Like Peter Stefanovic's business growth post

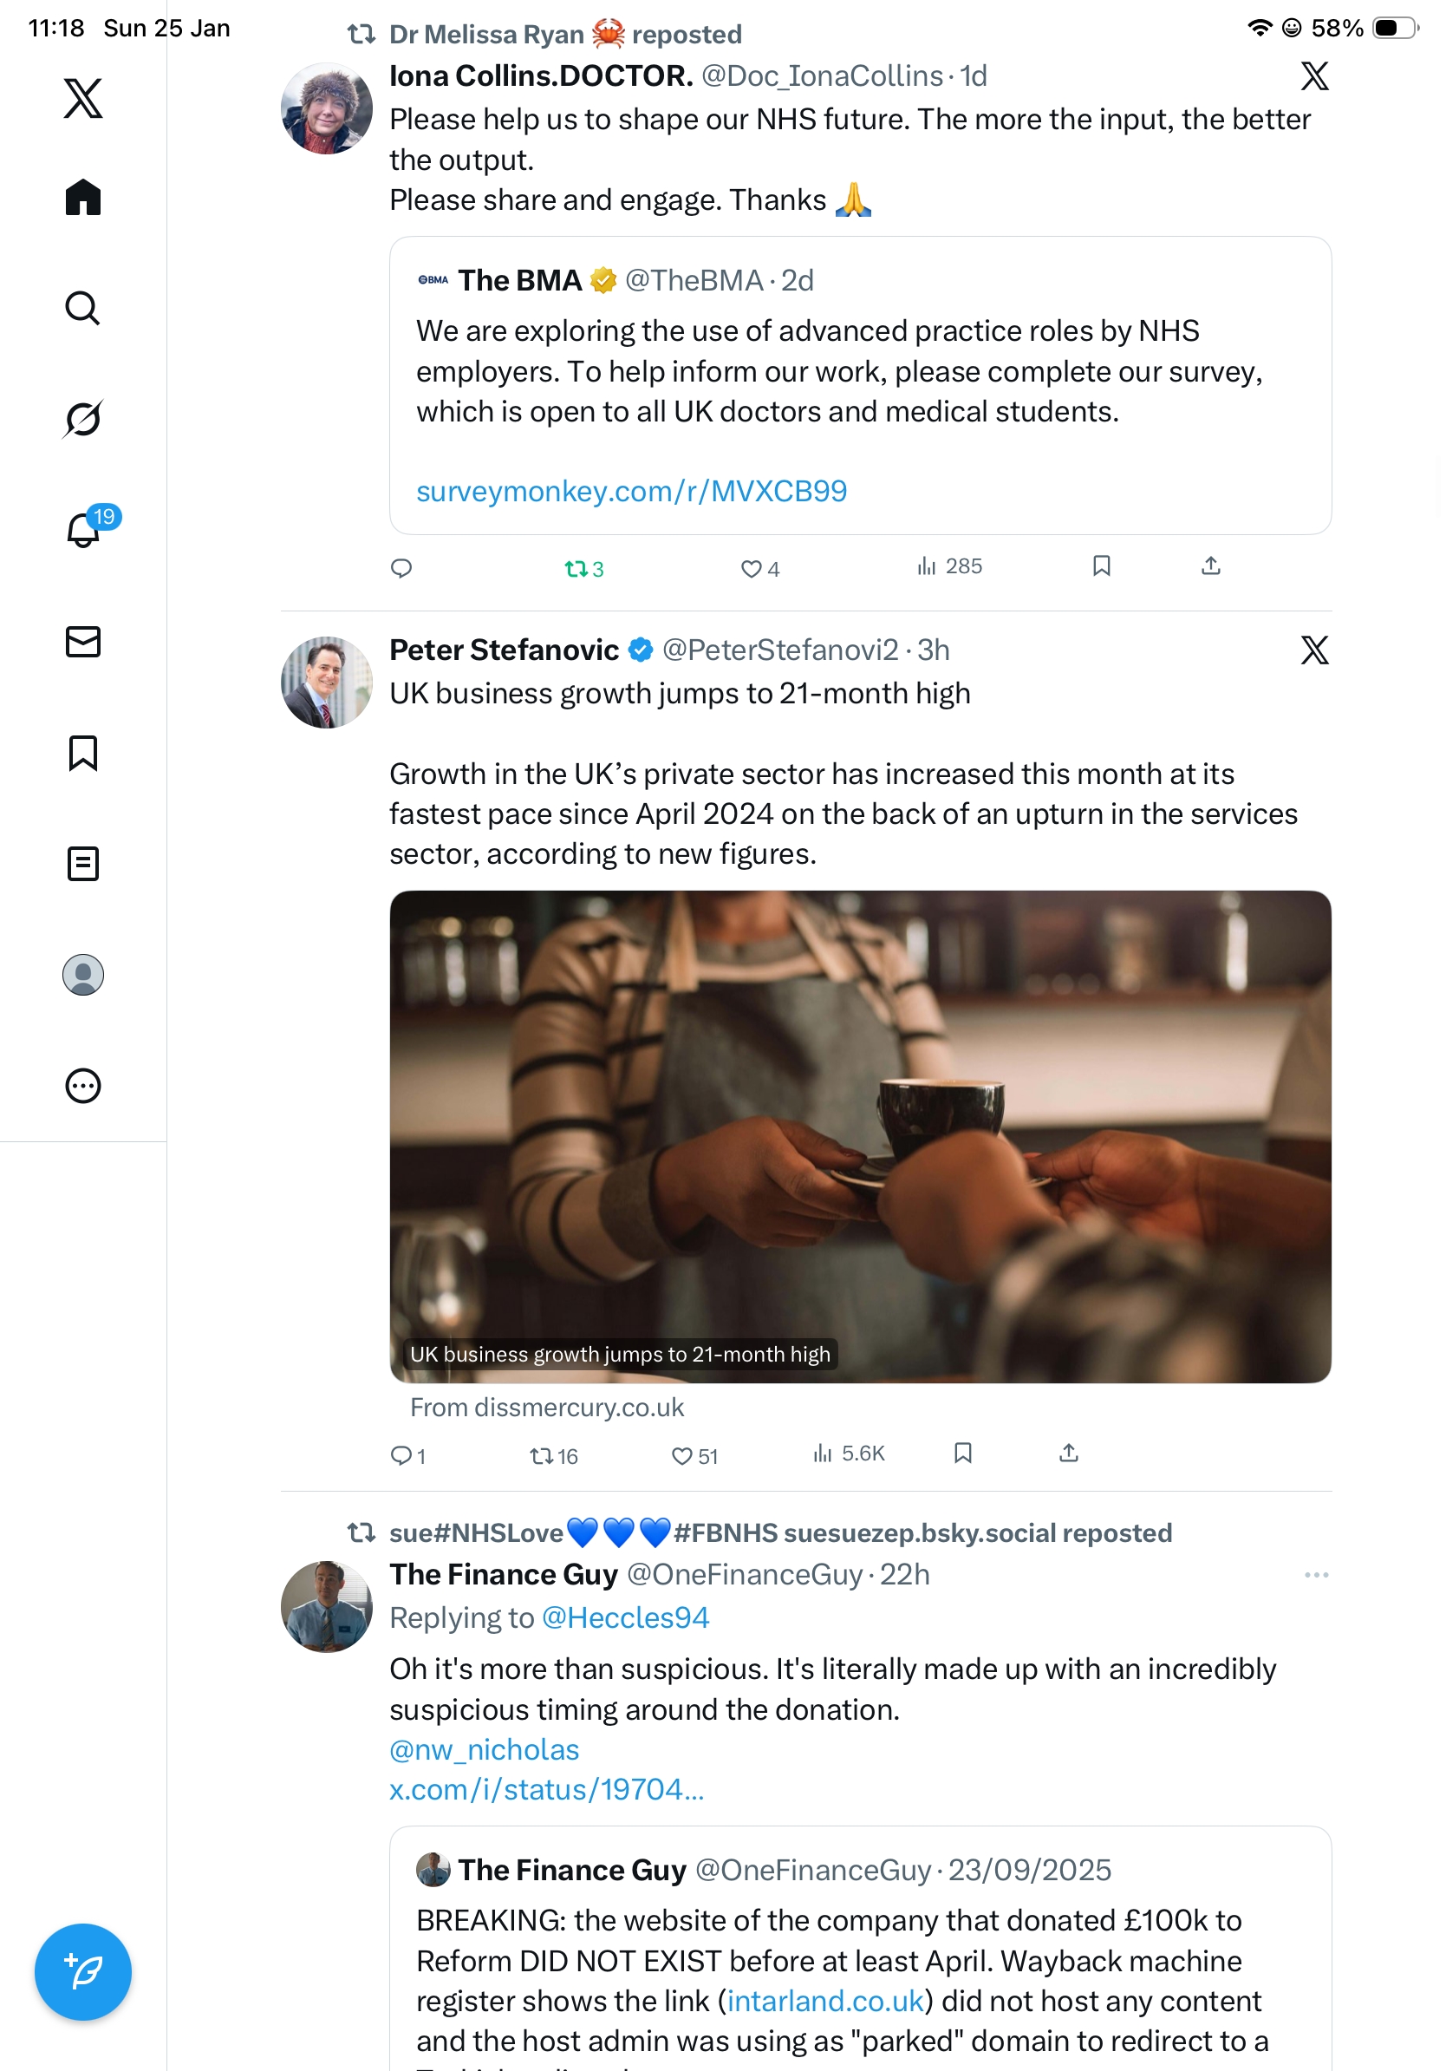click(682, 1455)
